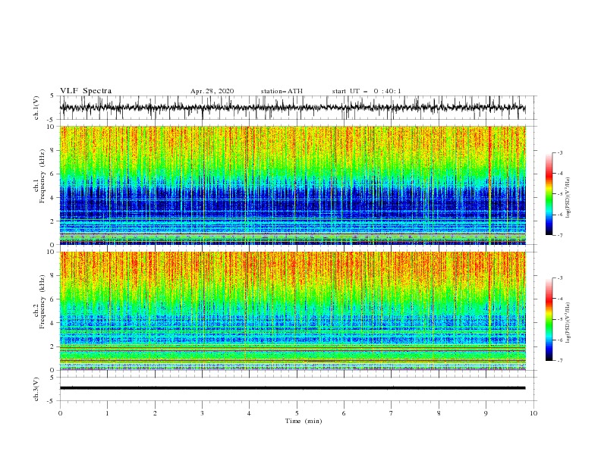Screen dimensions: 601x464
Task: Click the "ch.1(V)" waveform axis label
Action: pos(36,108)
